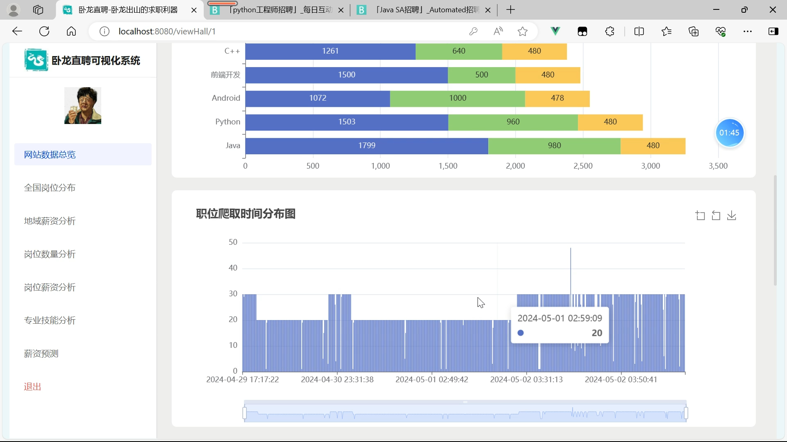Click the 卧龙直聘 dragon logo
This screenshot has width=787, height=442.
[x=36, y=60]
